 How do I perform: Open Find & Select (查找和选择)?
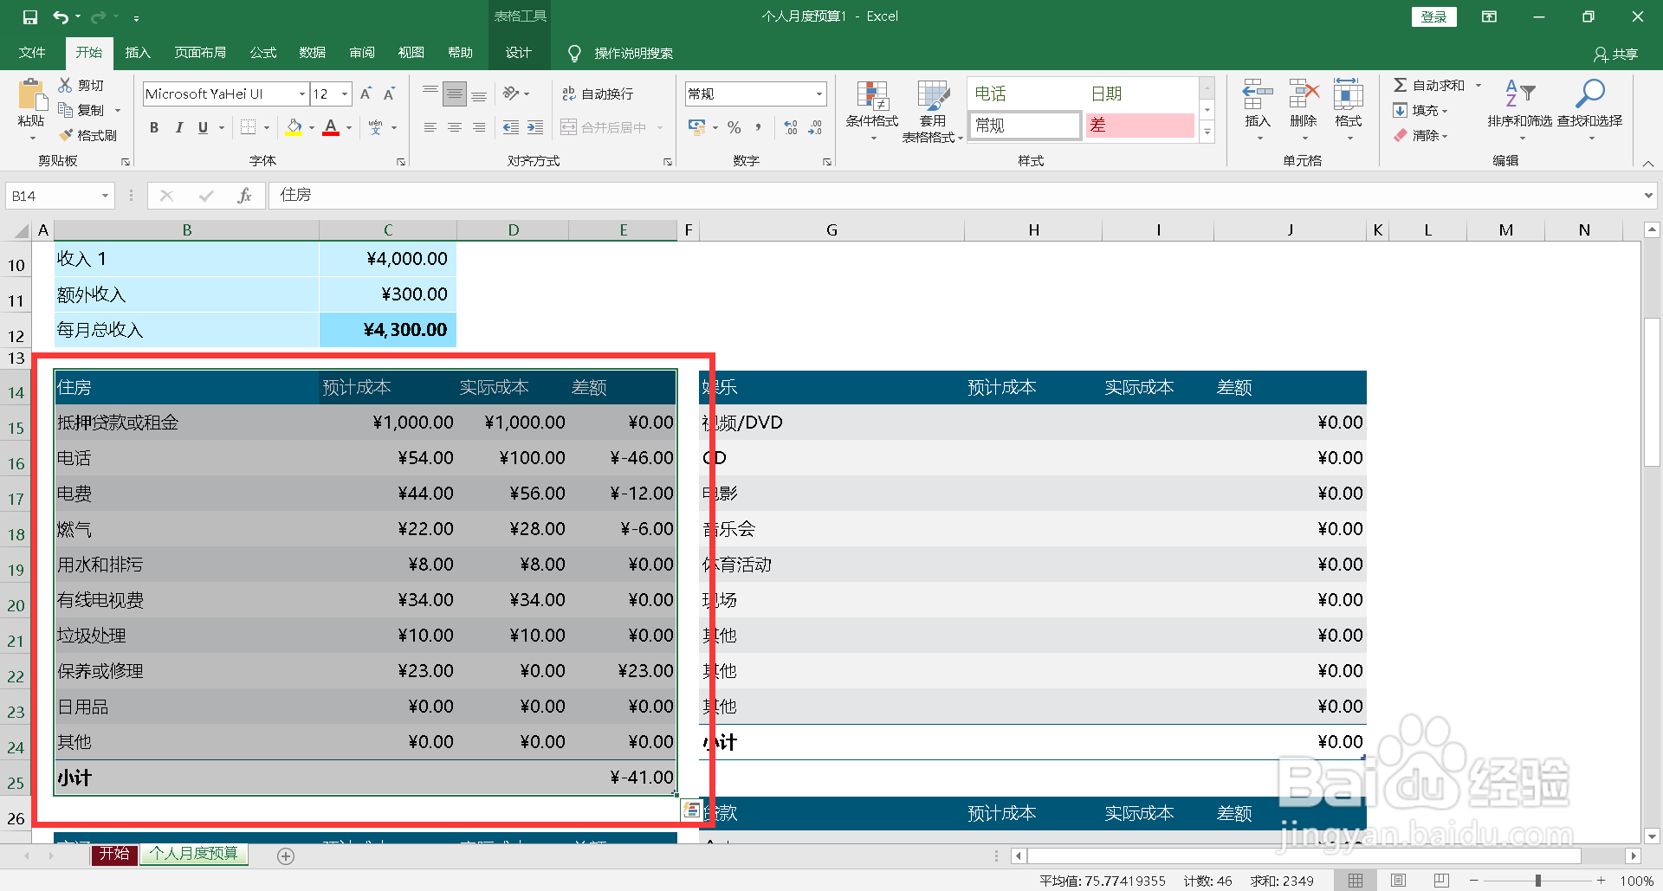click(x=1590, y=110)
